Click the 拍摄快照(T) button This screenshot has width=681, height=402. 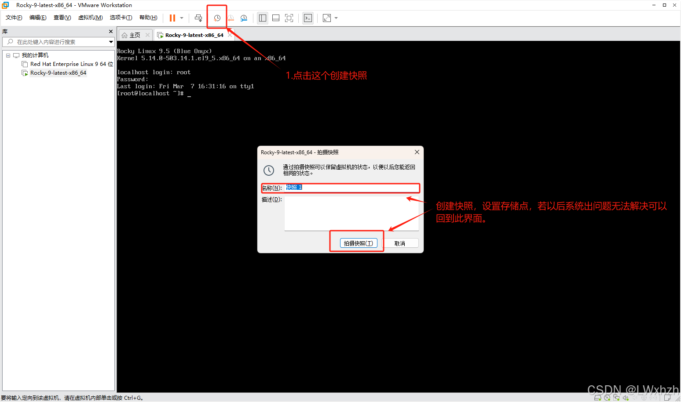(x=359, y=243)
